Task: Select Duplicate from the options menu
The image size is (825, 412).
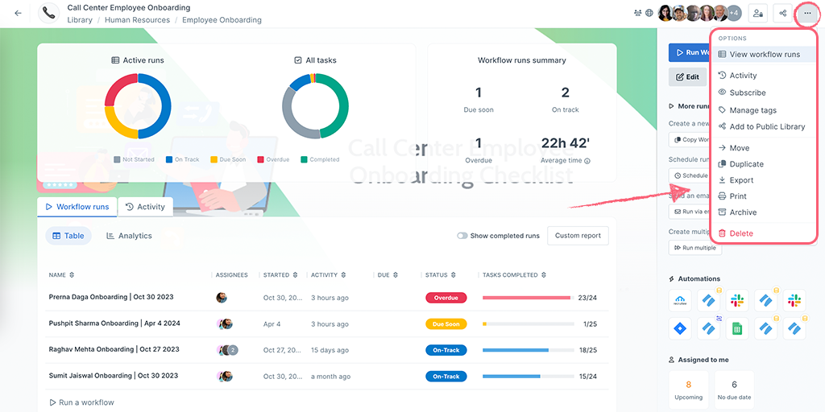Action: (x=746, y=164)
